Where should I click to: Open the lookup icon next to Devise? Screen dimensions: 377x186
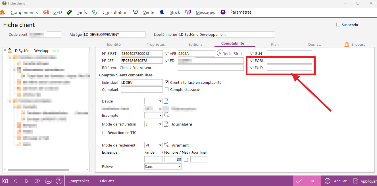(x=166, y=101)
